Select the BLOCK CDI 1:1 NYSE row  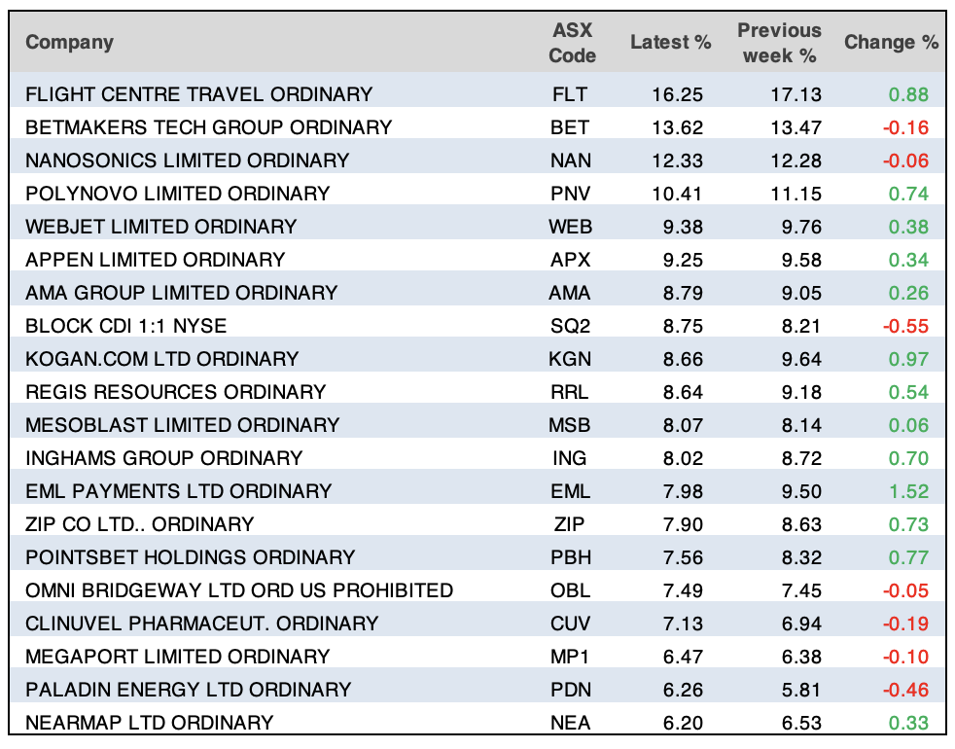[125, 326]
